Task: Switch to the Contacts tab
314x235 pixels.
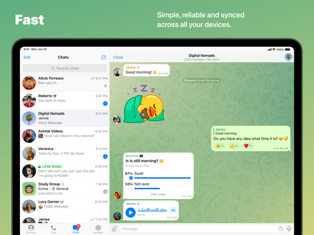Action: (x=31, y=229)
